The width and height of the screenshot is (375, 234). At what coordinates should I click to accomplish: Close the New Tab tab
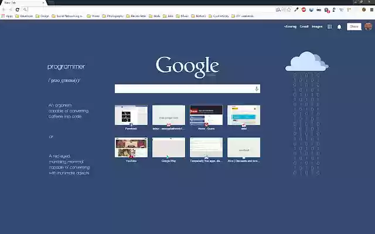[43, 2]
